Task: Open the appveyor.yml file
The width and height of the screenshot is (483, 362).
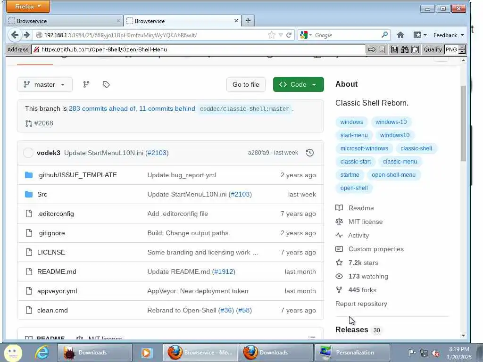Action: click(x=57, y=291)
